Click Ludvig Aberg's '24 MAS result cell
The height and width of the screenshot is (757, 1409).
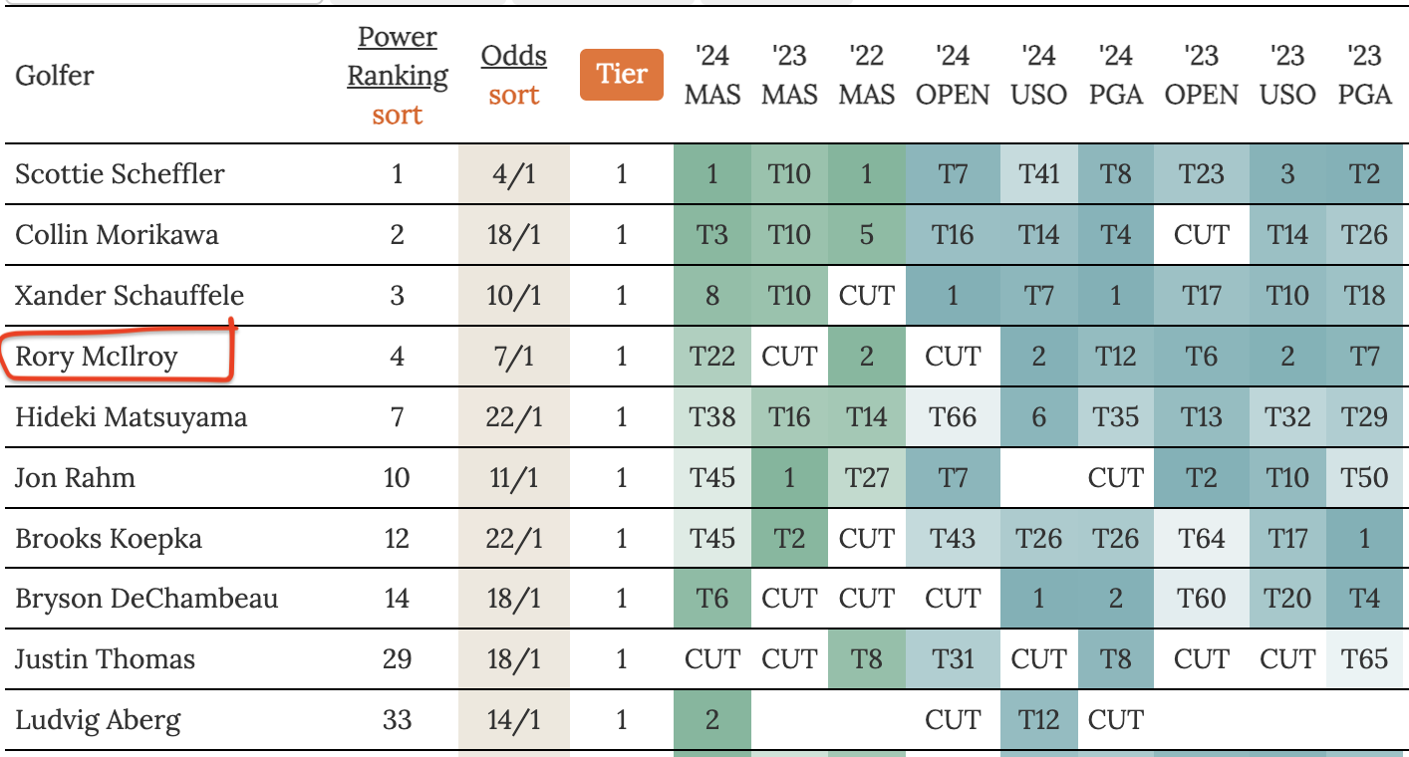(x=712, y=720)
